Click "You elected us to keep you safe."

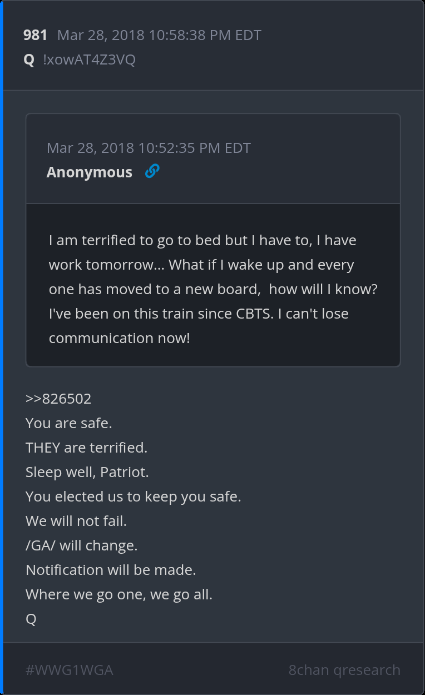(x=134, y=497)
